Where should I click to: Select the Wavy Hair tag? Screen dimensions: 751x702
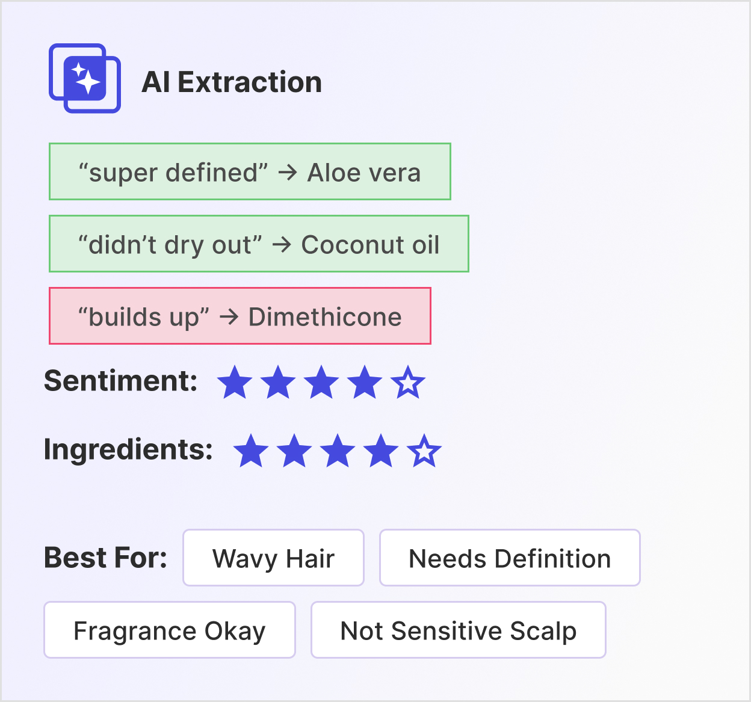pos(273,558)
